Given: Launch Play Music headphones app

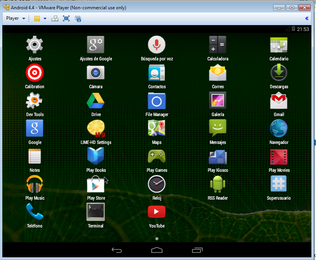Looking at the screenshot, I should point(35,184).
